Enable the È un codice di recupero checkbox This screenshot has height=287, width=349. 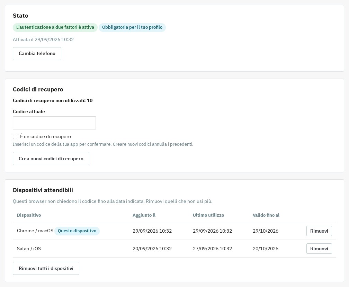click(15, 137)
